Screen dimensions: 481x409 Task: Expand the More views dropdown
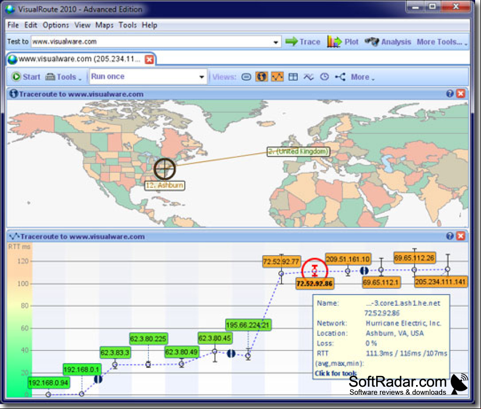pyautogui.click(x=362, y=77)
